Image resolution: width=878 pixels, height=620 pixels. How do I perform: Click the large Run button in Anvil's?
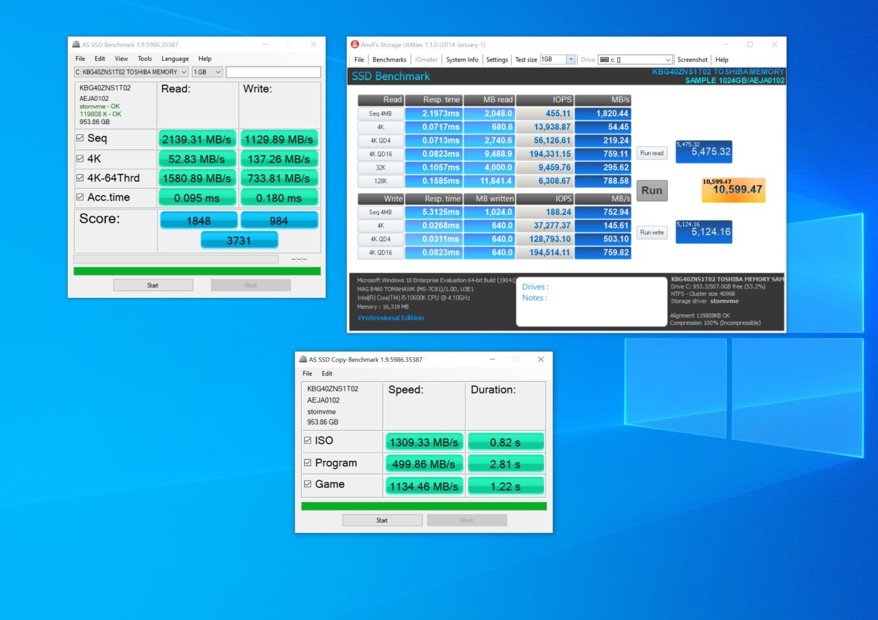(x=652, y=191)
